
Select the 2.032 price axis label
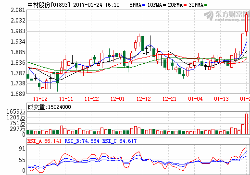pyautogui.click(x=18, y=21)
